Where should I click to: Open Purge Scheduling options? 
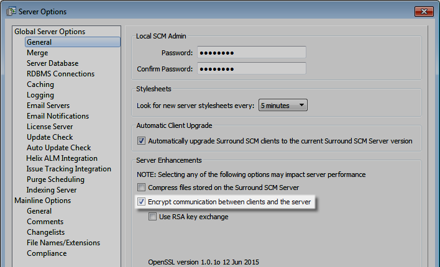(55, 179)
